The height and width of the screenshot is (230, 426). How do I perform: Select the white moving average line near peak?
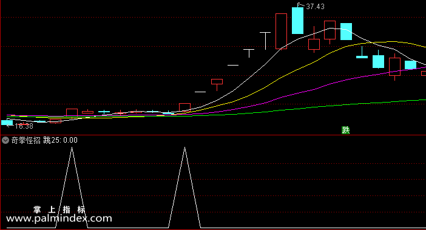coord(330,29)
